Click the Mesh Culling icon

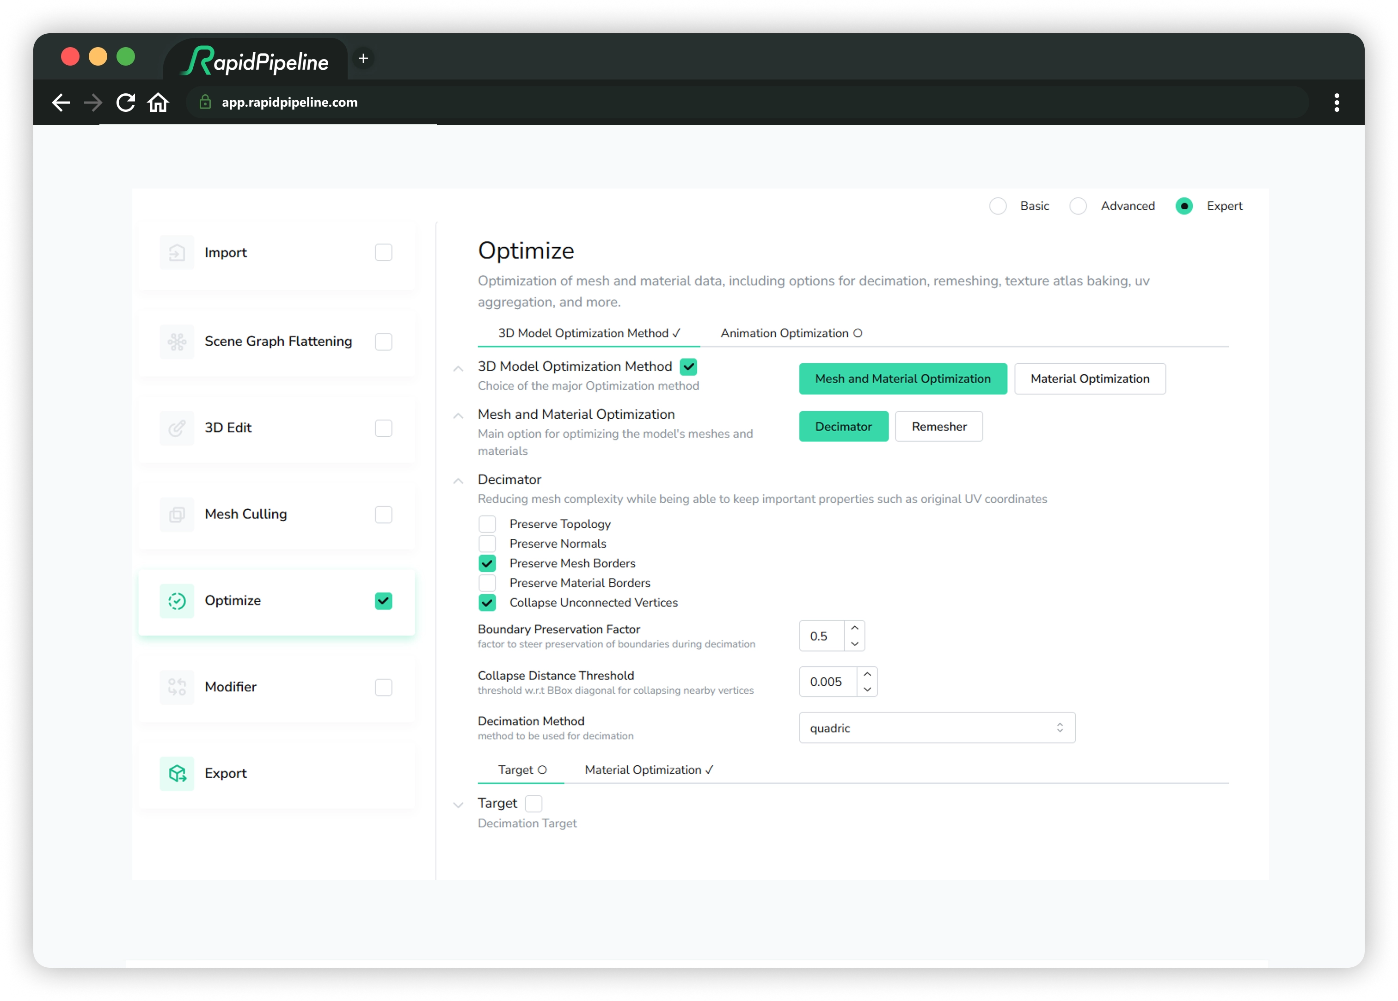point(177,514)
